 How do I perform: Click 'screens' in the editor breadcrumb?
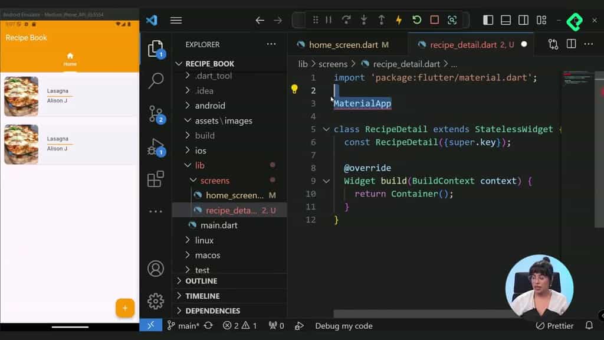click(333, 64)
